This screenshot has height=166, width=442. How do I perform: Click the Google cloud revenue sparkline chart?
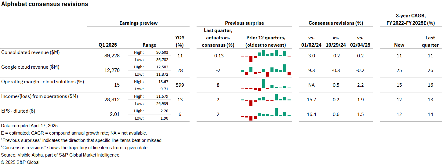(x=266, y=70)
